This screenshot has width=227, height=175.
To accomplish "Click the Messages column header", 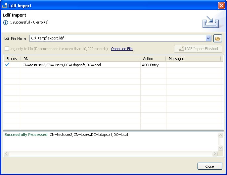I will 193,59.
